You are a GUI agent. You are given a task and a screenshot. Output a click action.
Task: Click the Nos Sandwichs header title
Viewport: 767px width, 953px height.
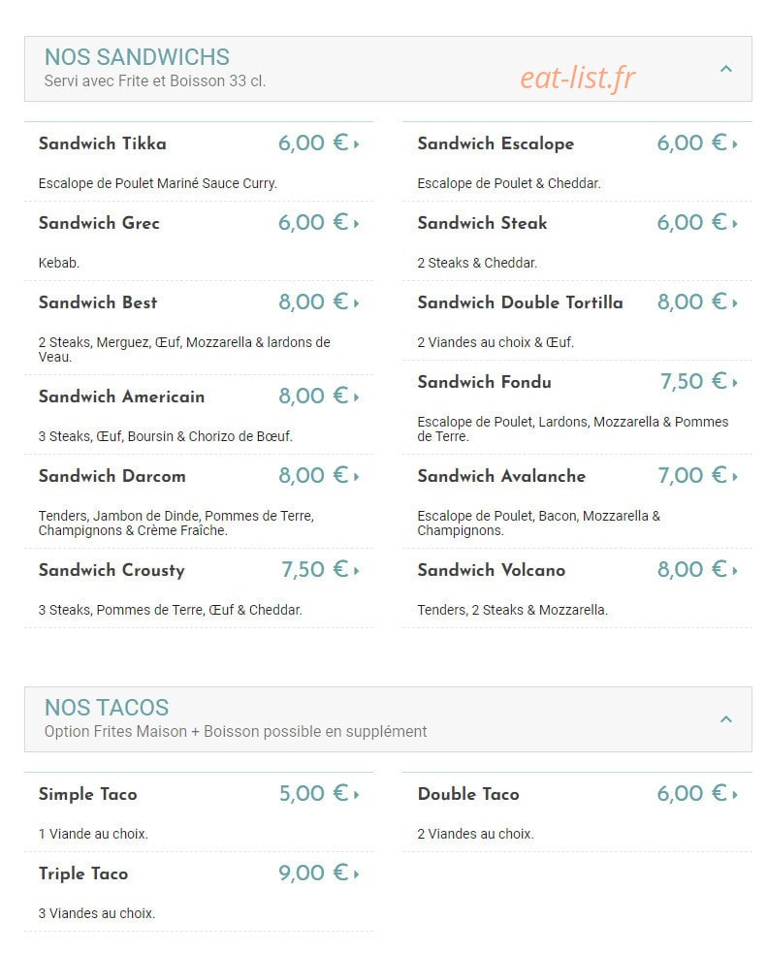[137, 57]
